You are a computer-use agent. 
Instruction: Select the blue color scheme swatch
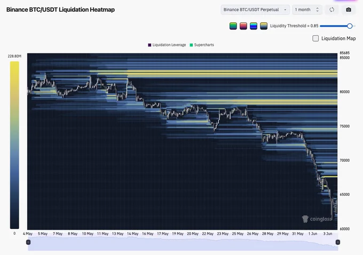[254, 26]
